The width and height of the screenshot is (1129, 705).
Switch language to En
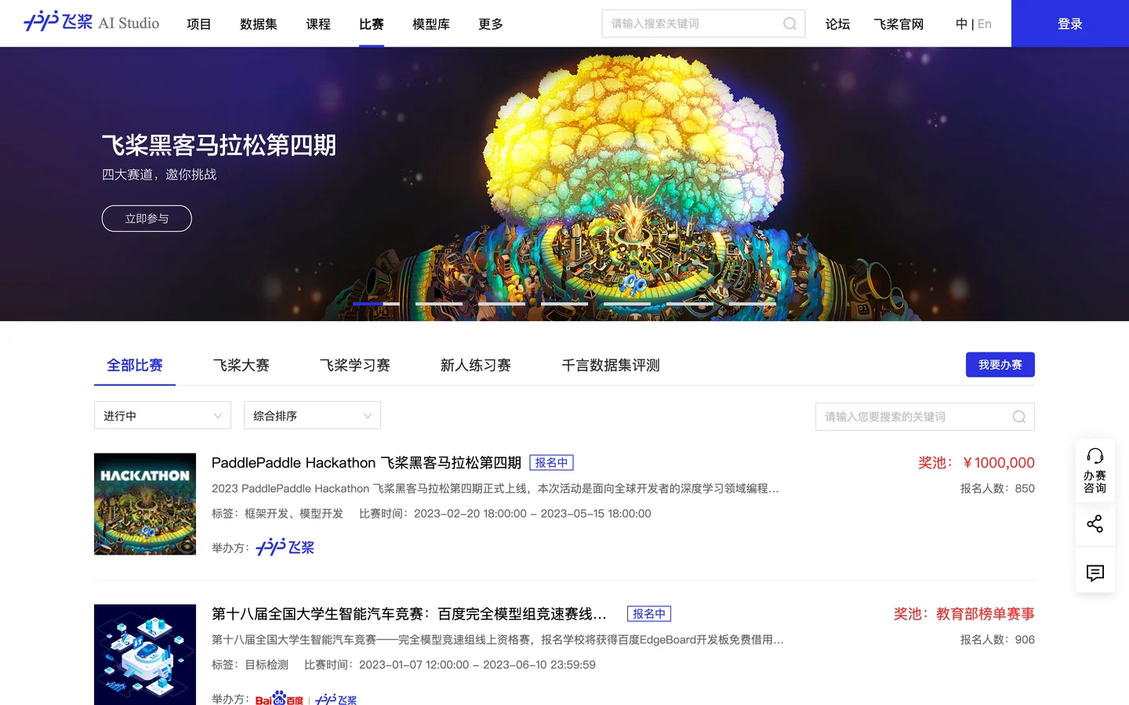pyautogui.click(x=985, y=24)
